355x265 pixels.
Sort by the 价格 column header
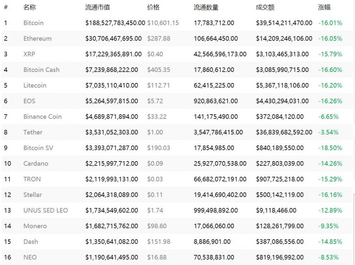(x=153, y=8)
